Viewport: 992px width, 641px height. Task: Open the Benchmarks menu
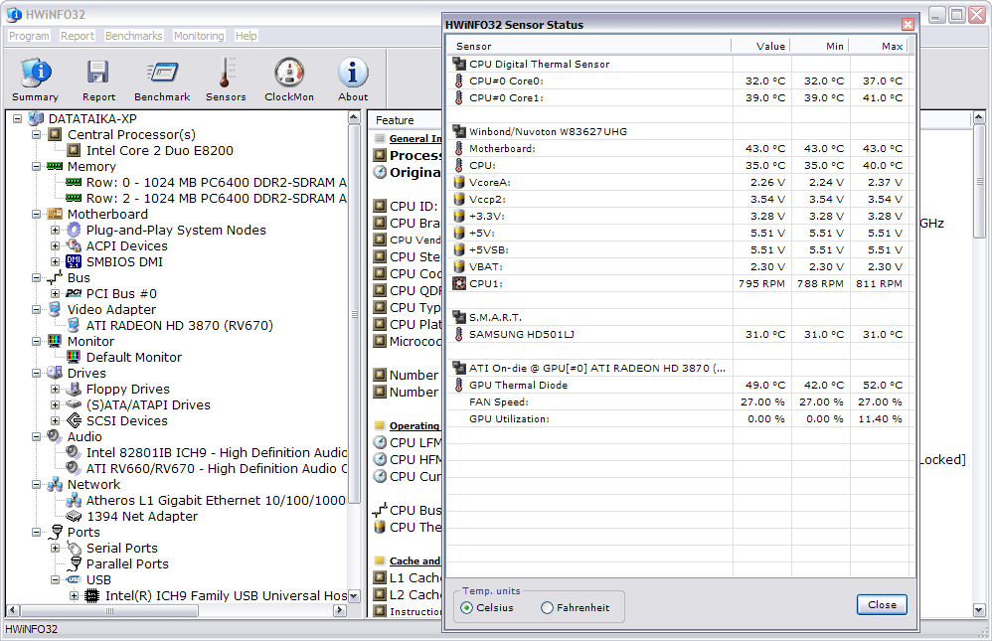click(133, 36)
